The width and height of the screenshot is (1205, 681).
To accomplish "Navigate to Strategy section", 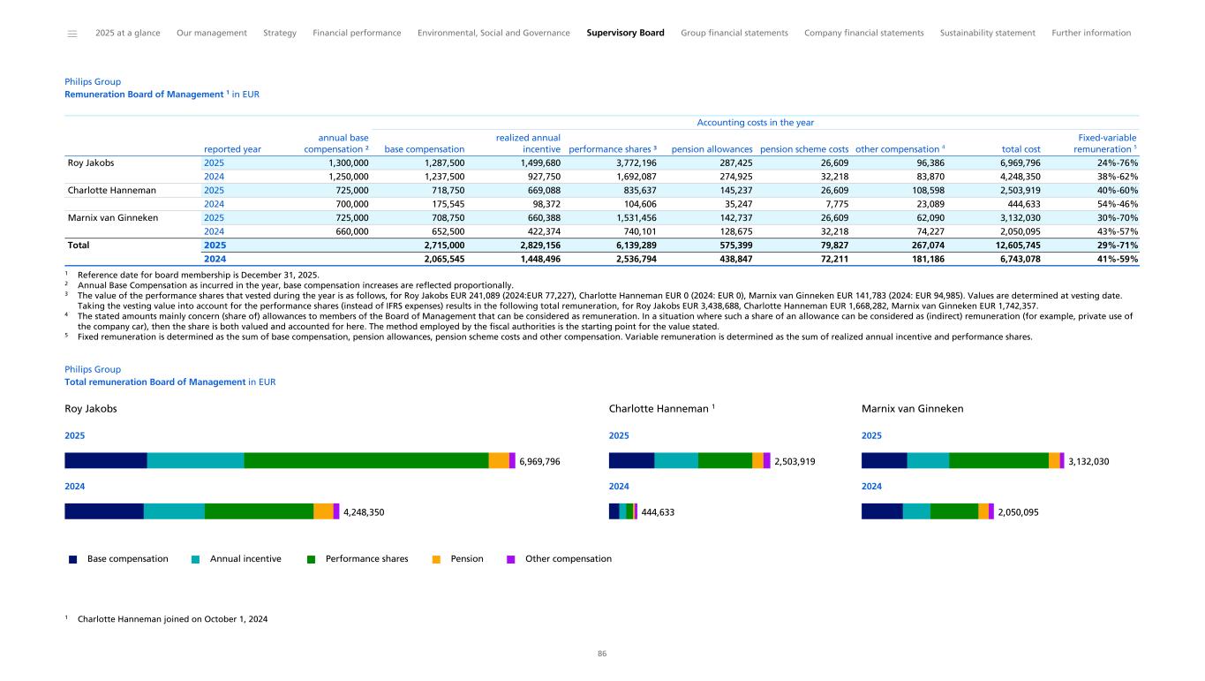I will tap(280, 33).
